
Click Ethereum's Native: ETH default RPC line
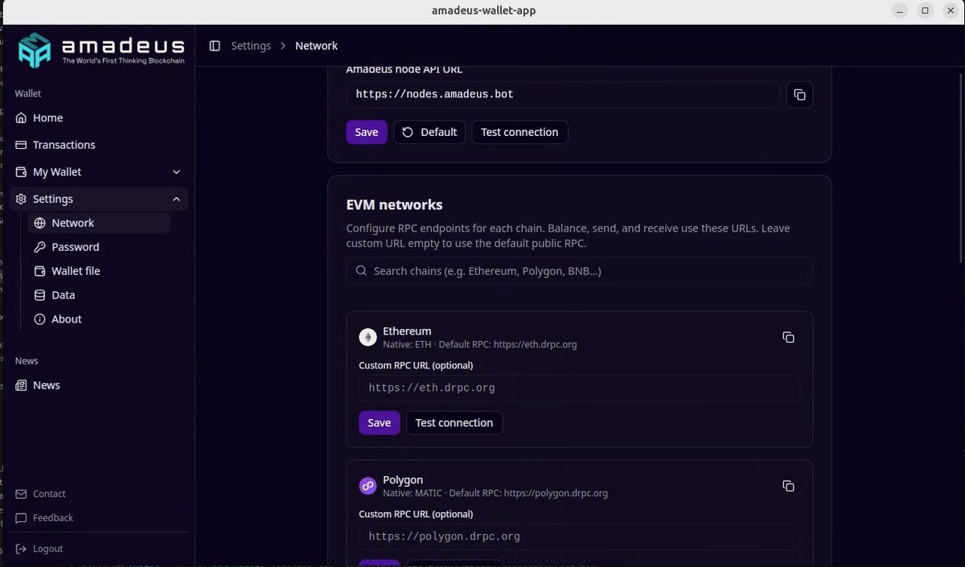click(480, 344)
